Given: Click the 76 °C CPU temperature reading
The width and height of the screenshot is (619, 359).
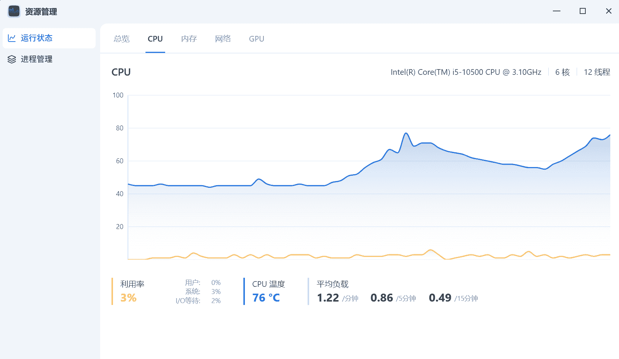Looking at the screenshot, I should click(266, 298).
